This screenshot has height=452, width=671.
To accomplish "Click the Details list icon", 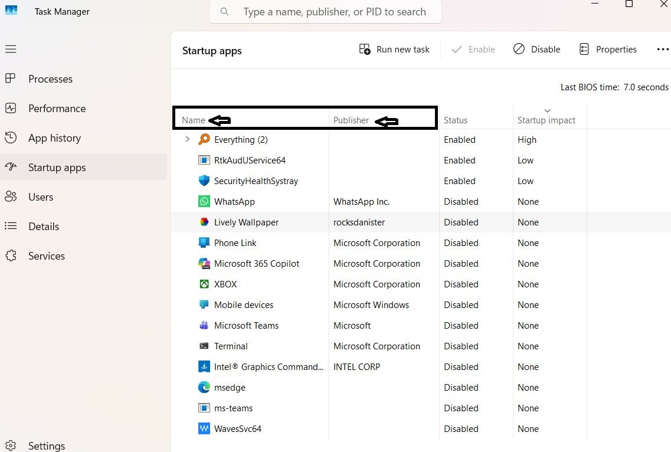I will coord(11,226).
